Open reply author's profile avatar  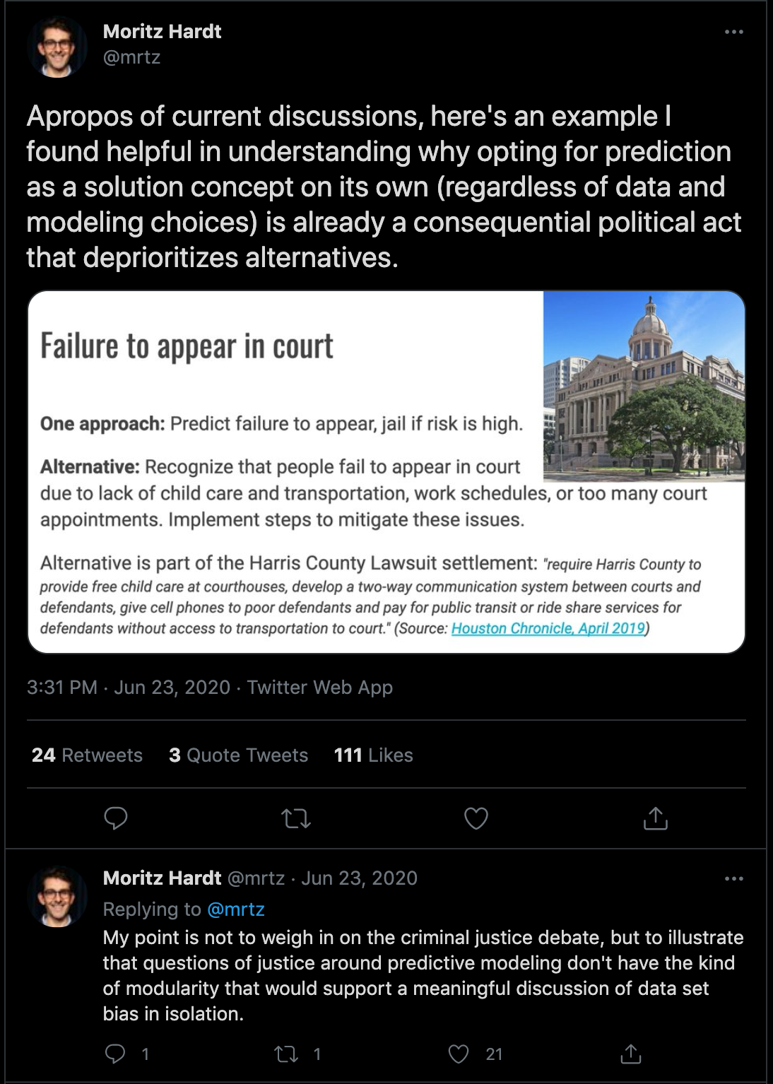(57, 896)
